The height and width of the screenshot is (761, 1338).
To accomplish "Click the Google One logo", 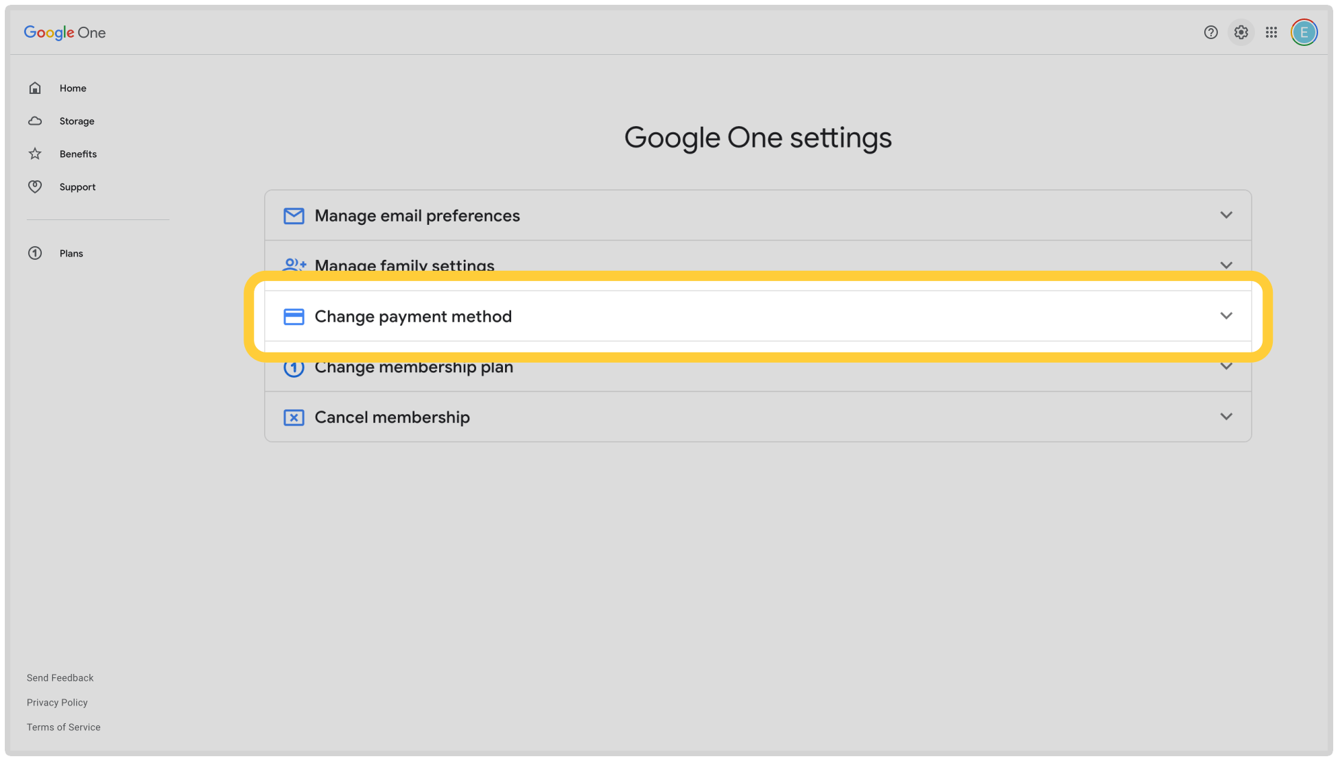I will [64, 32].
